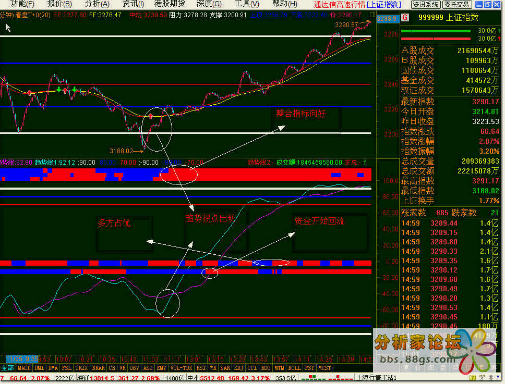The image size is (505, 384).
Task: Restore the window using the blue restore icon
Action: [488, 4]
